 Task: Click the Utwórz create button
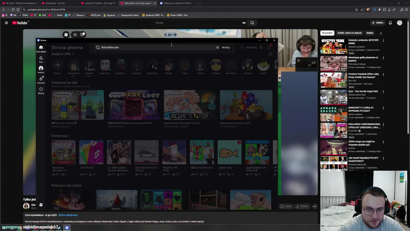[x=377, y=23]
